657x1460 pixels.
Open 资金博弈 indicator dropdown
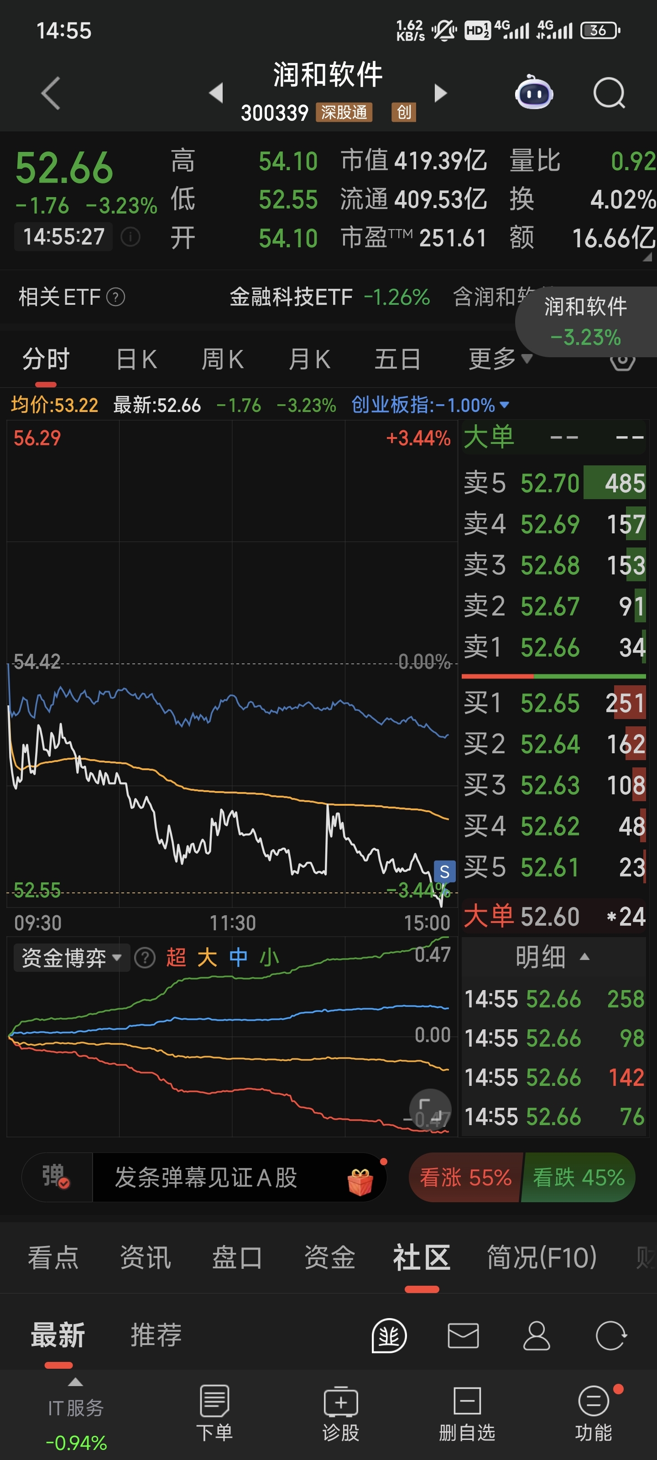[72, 958]
